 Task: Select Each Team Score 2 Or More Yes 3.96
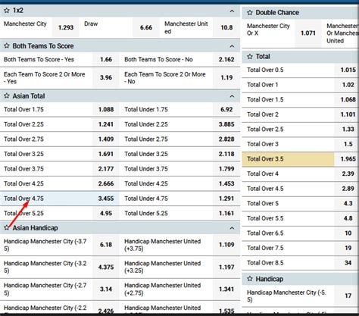point(106,77)
